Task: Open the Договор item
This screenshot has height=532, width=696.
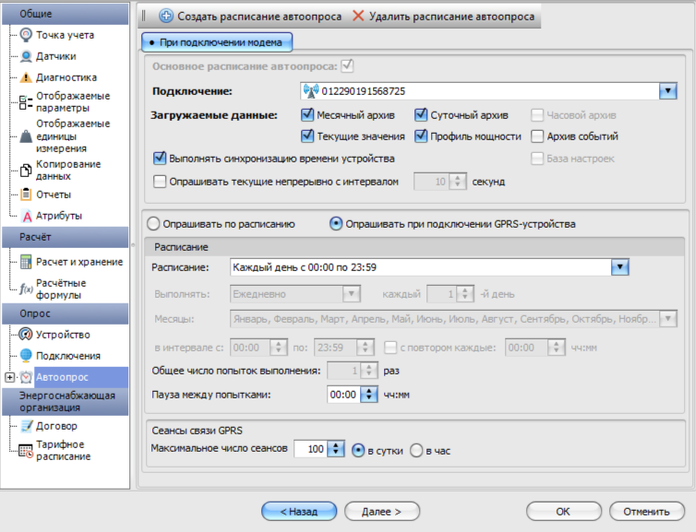Action: pyautogui.click(x=56, y=426)
